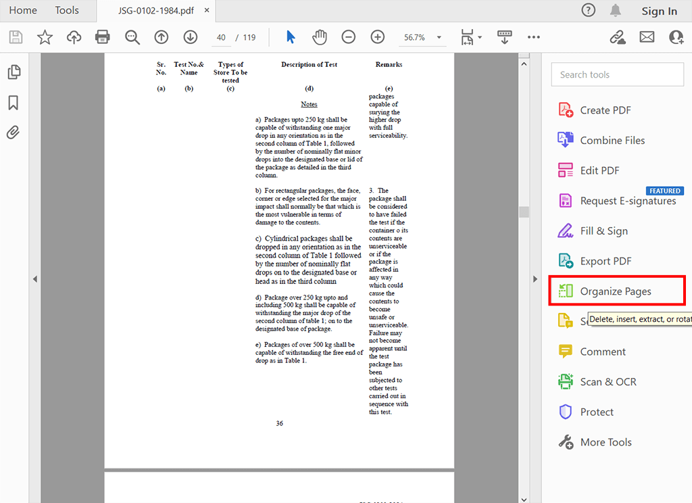This screenshot has width=692, height=503.
Task: Click the upload to cloud icon
Action: click(74, 37)
